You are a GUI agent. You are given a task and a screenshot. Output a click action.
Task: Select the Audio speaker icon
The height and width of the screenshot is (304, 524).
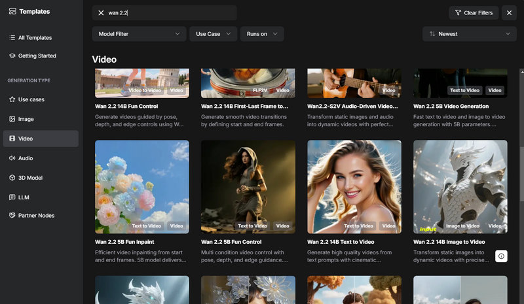(x=12, y=158)
